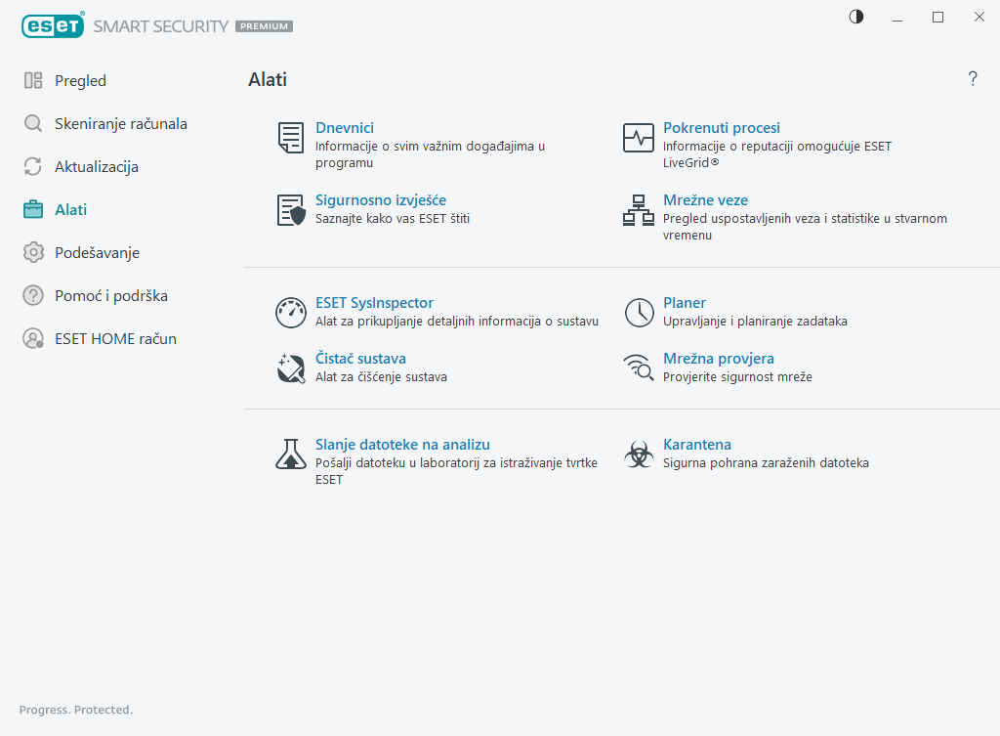Open the Karantena link
The width and height of the screenshot is (1000, 736).
pyautogui.click(x=697, y=445)
